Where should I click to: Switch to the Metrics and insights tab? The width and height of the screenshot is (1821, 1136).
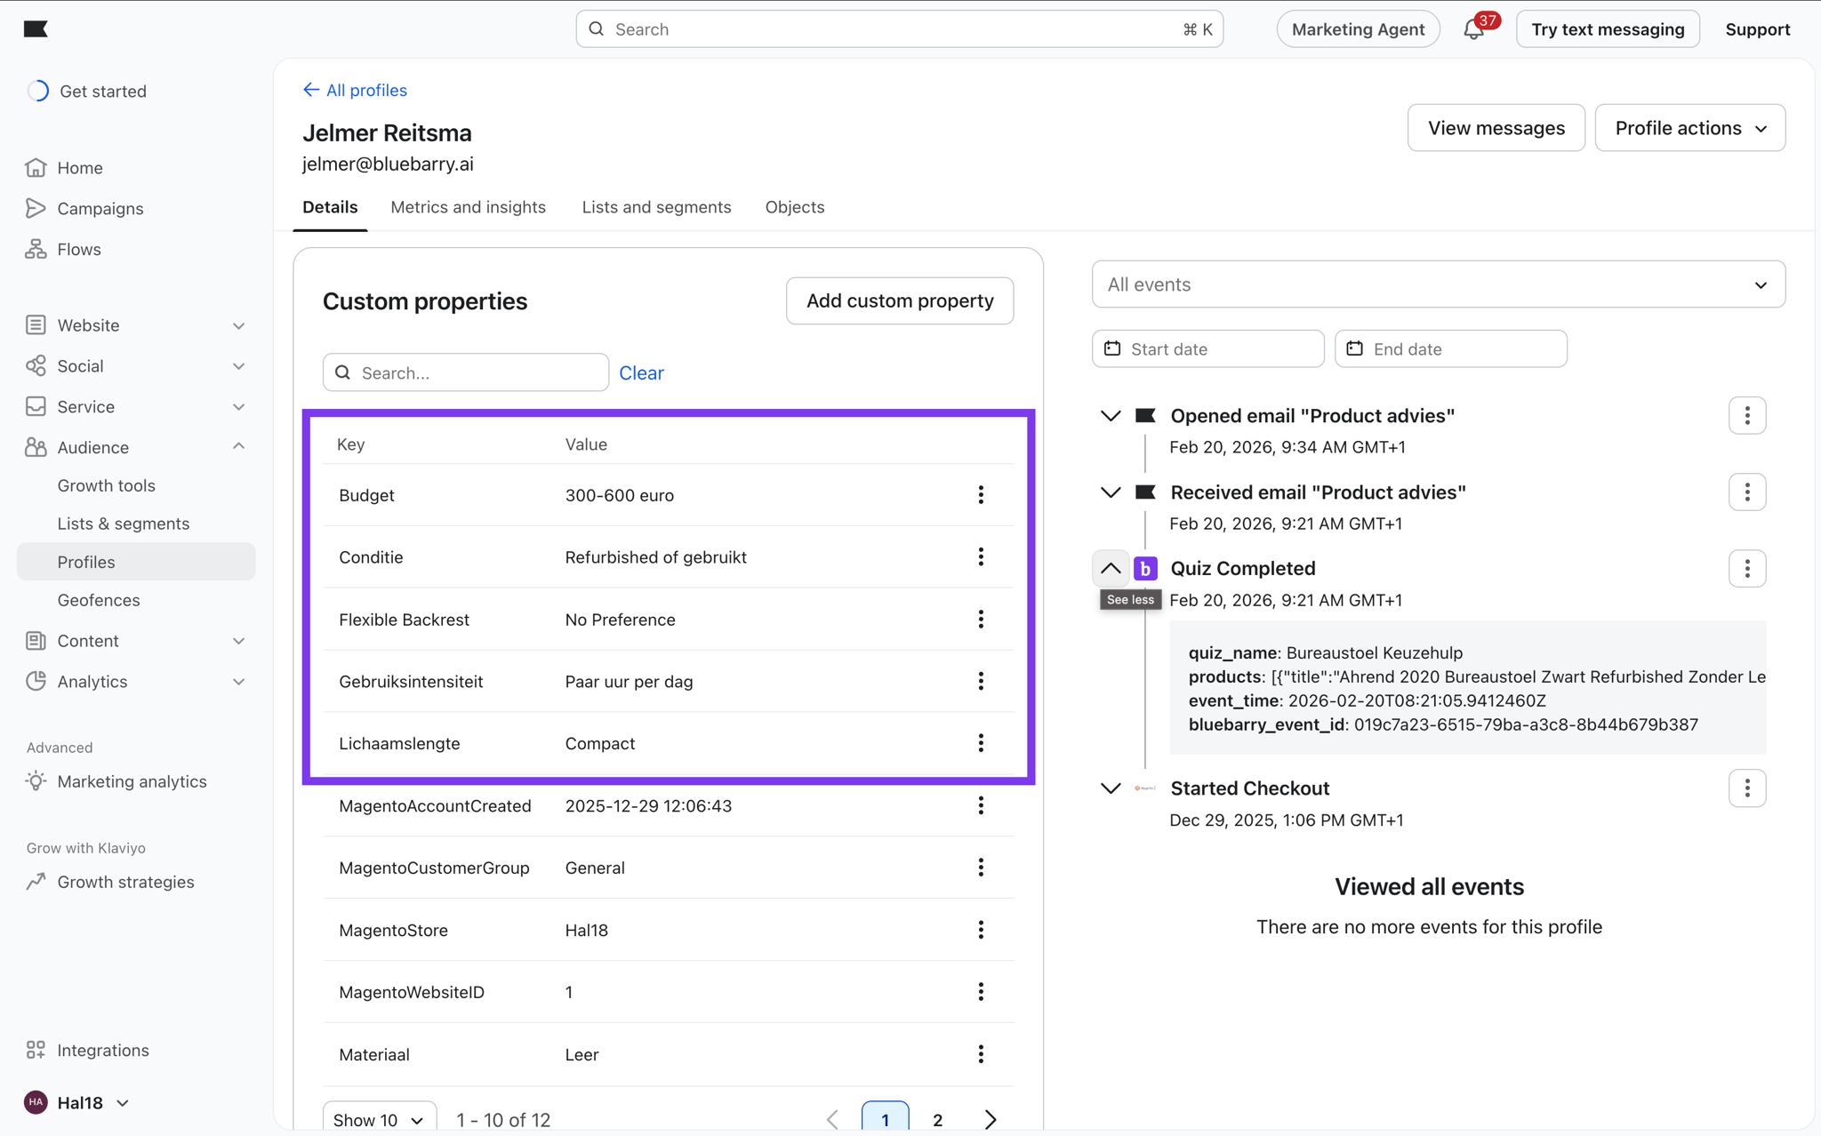coord(468,206)
